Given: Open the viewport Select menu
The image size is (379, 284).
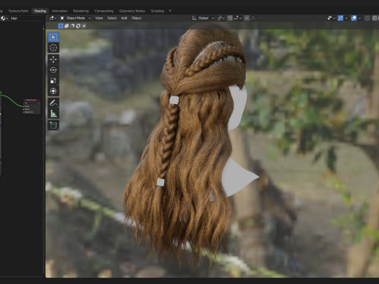Looking at the screenshot, I should tap(112, 18).
